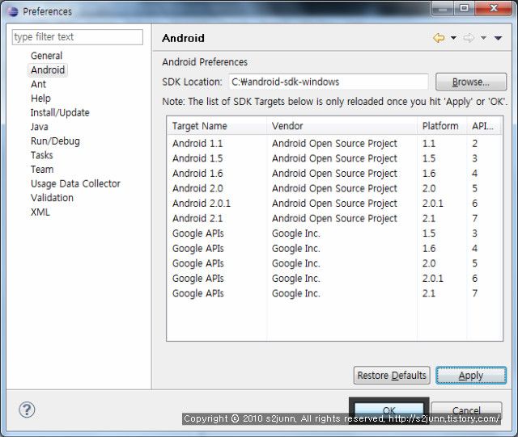Click the Vendor column header
The image size is (518, 437).
coord(342,126)
